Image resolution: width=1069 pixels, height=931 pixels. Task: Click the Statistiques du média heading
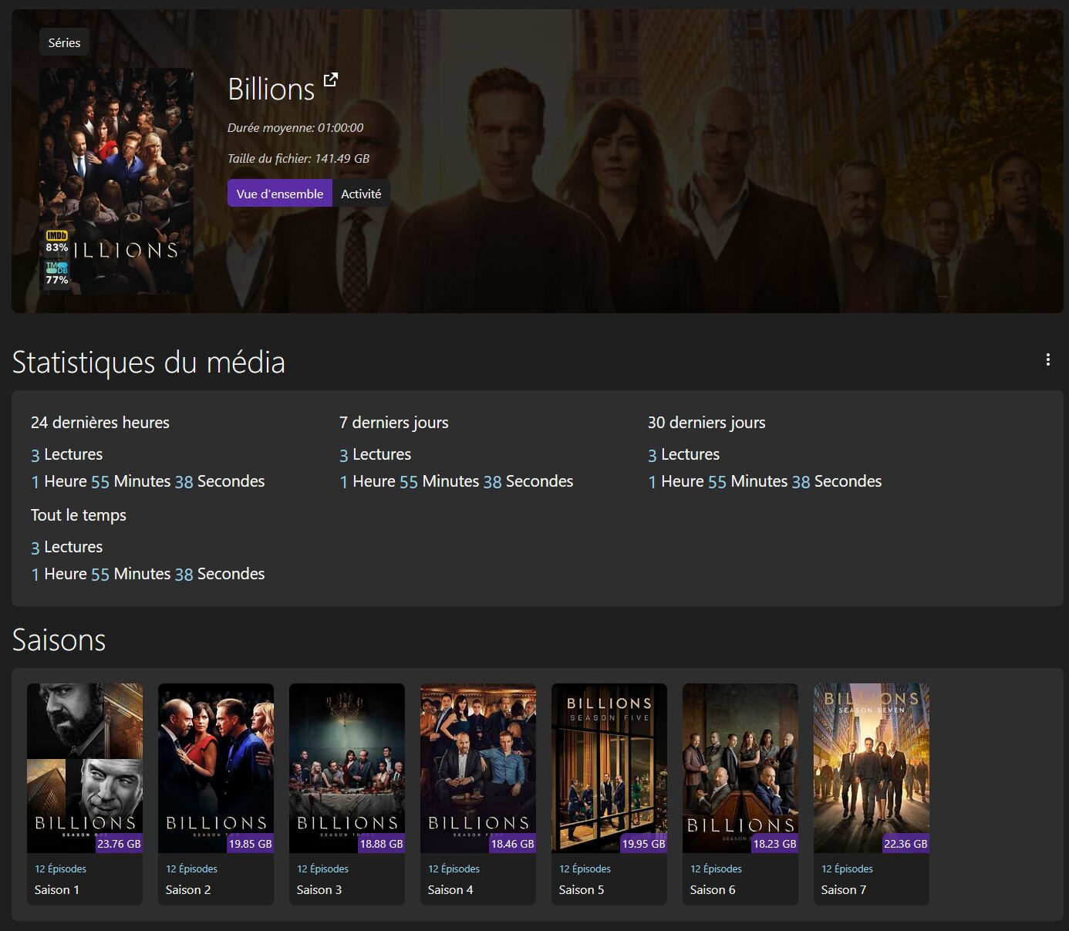(149, 363)
